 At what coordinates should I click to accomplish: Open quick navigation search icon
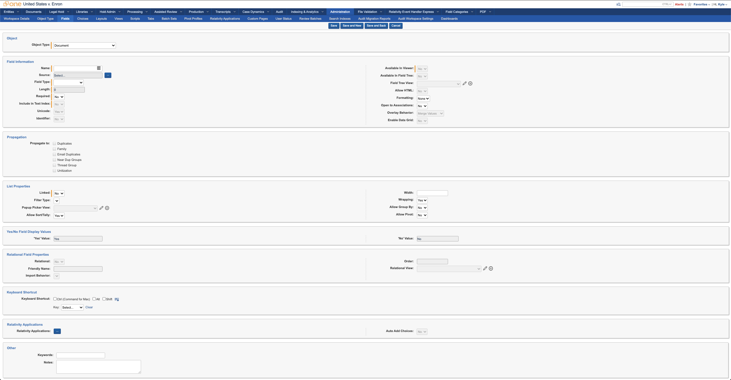point(618,4)
